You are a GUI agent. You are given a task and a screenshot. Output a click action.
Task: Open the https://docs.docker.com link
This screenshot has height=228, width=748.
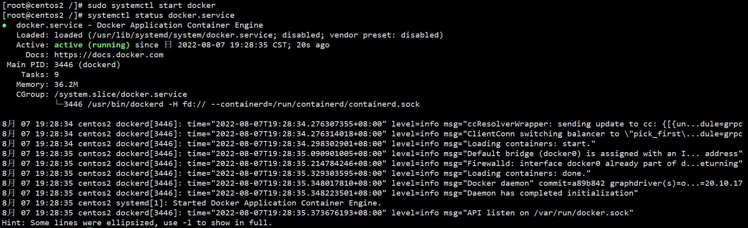tap(109, 55)
